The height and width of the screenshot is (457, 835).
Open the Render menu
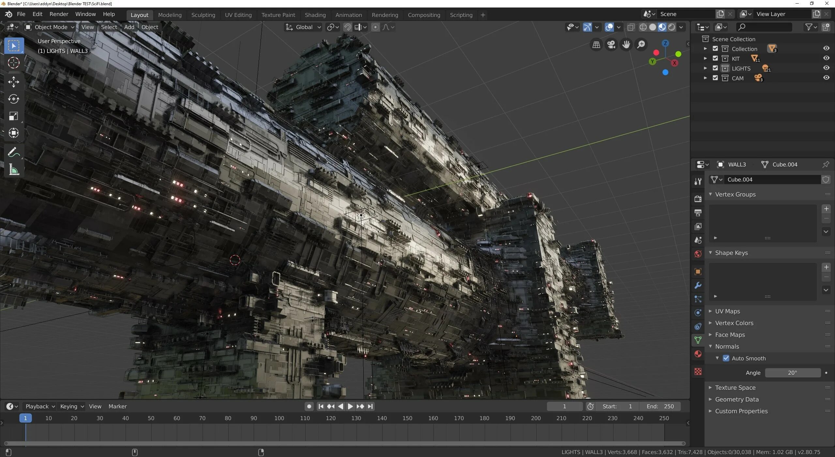pos(59,14)
